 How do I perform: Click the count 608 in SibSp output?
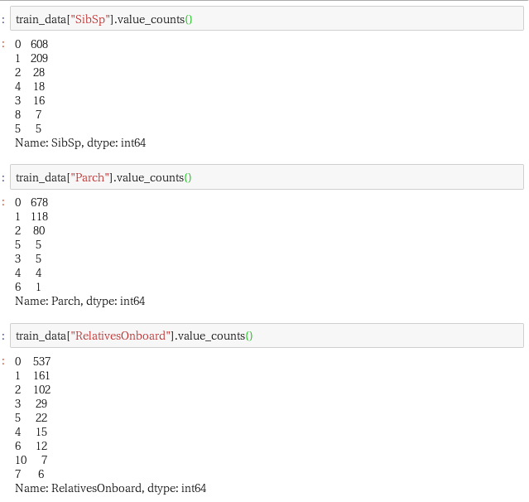(x=39, y=44)
